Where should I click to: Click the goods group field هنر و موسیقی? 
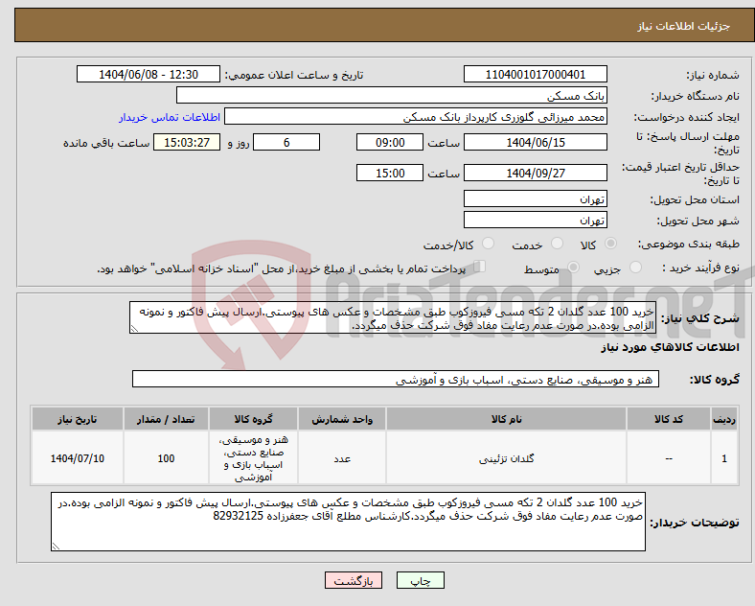(x=396, y=379)
